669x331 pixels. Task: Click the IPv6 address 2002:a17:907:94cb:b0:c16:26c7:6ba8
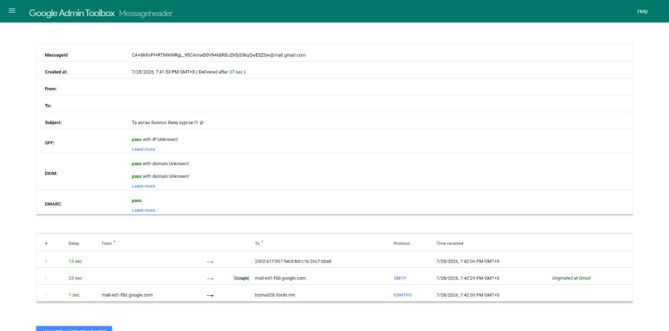(293, 261)
